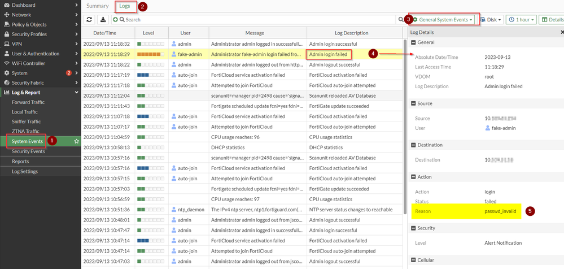Click the favorite star next to System Events

coord(76,141)
